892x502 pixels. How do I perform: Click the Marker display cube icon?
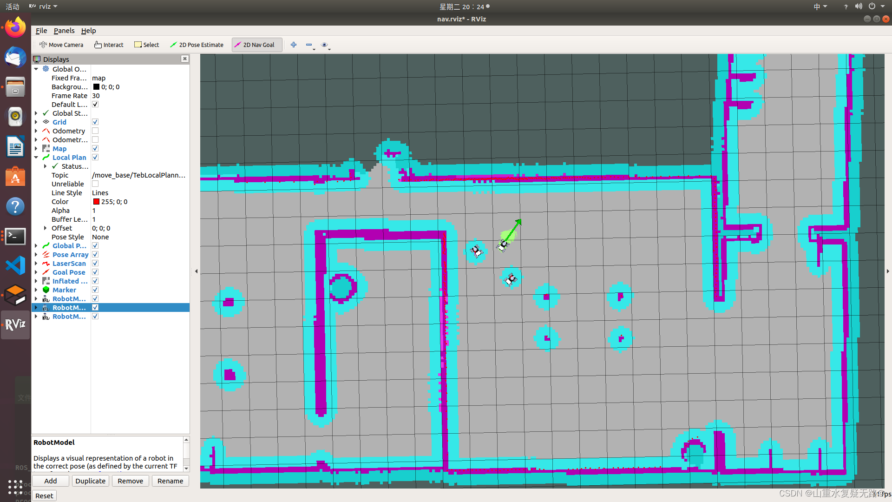[46, 290]
